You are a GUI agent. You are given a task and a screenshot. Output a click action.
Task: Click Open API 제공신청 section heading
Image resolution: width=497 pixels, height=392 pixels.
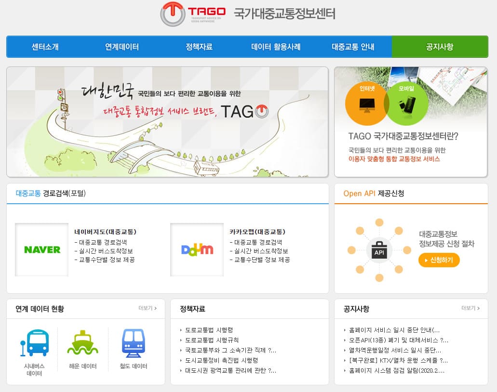(x=374, y=193)
